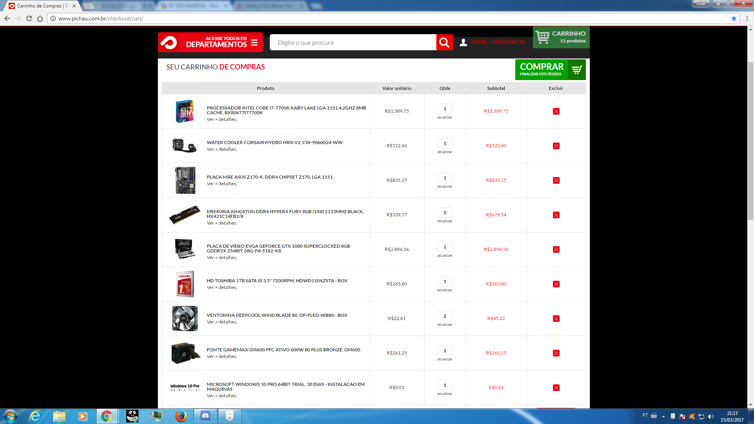The height and width of the screenshot is (424, 754).
Task: Open the browser home page button
Action: coord(40,18)
